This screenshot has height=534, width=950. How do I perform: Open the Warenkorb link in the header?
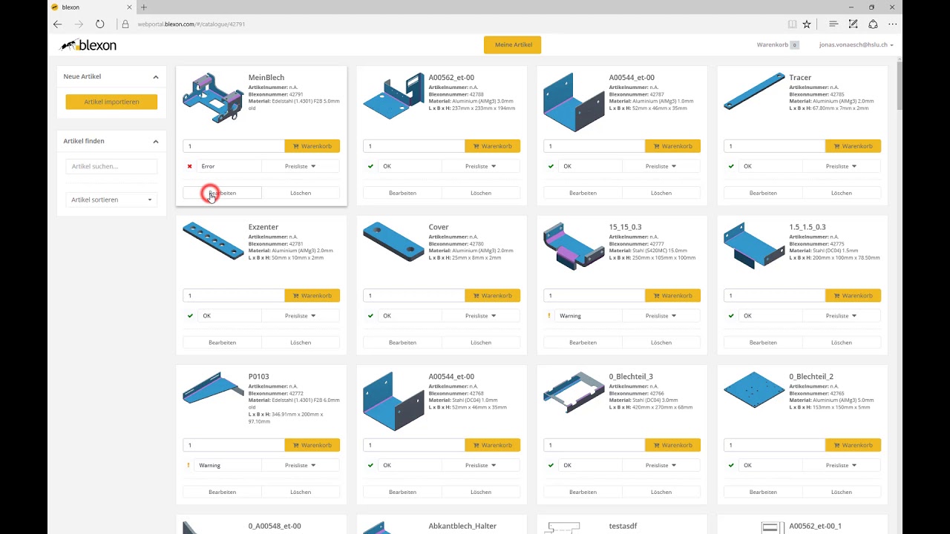tap(778, 45)
